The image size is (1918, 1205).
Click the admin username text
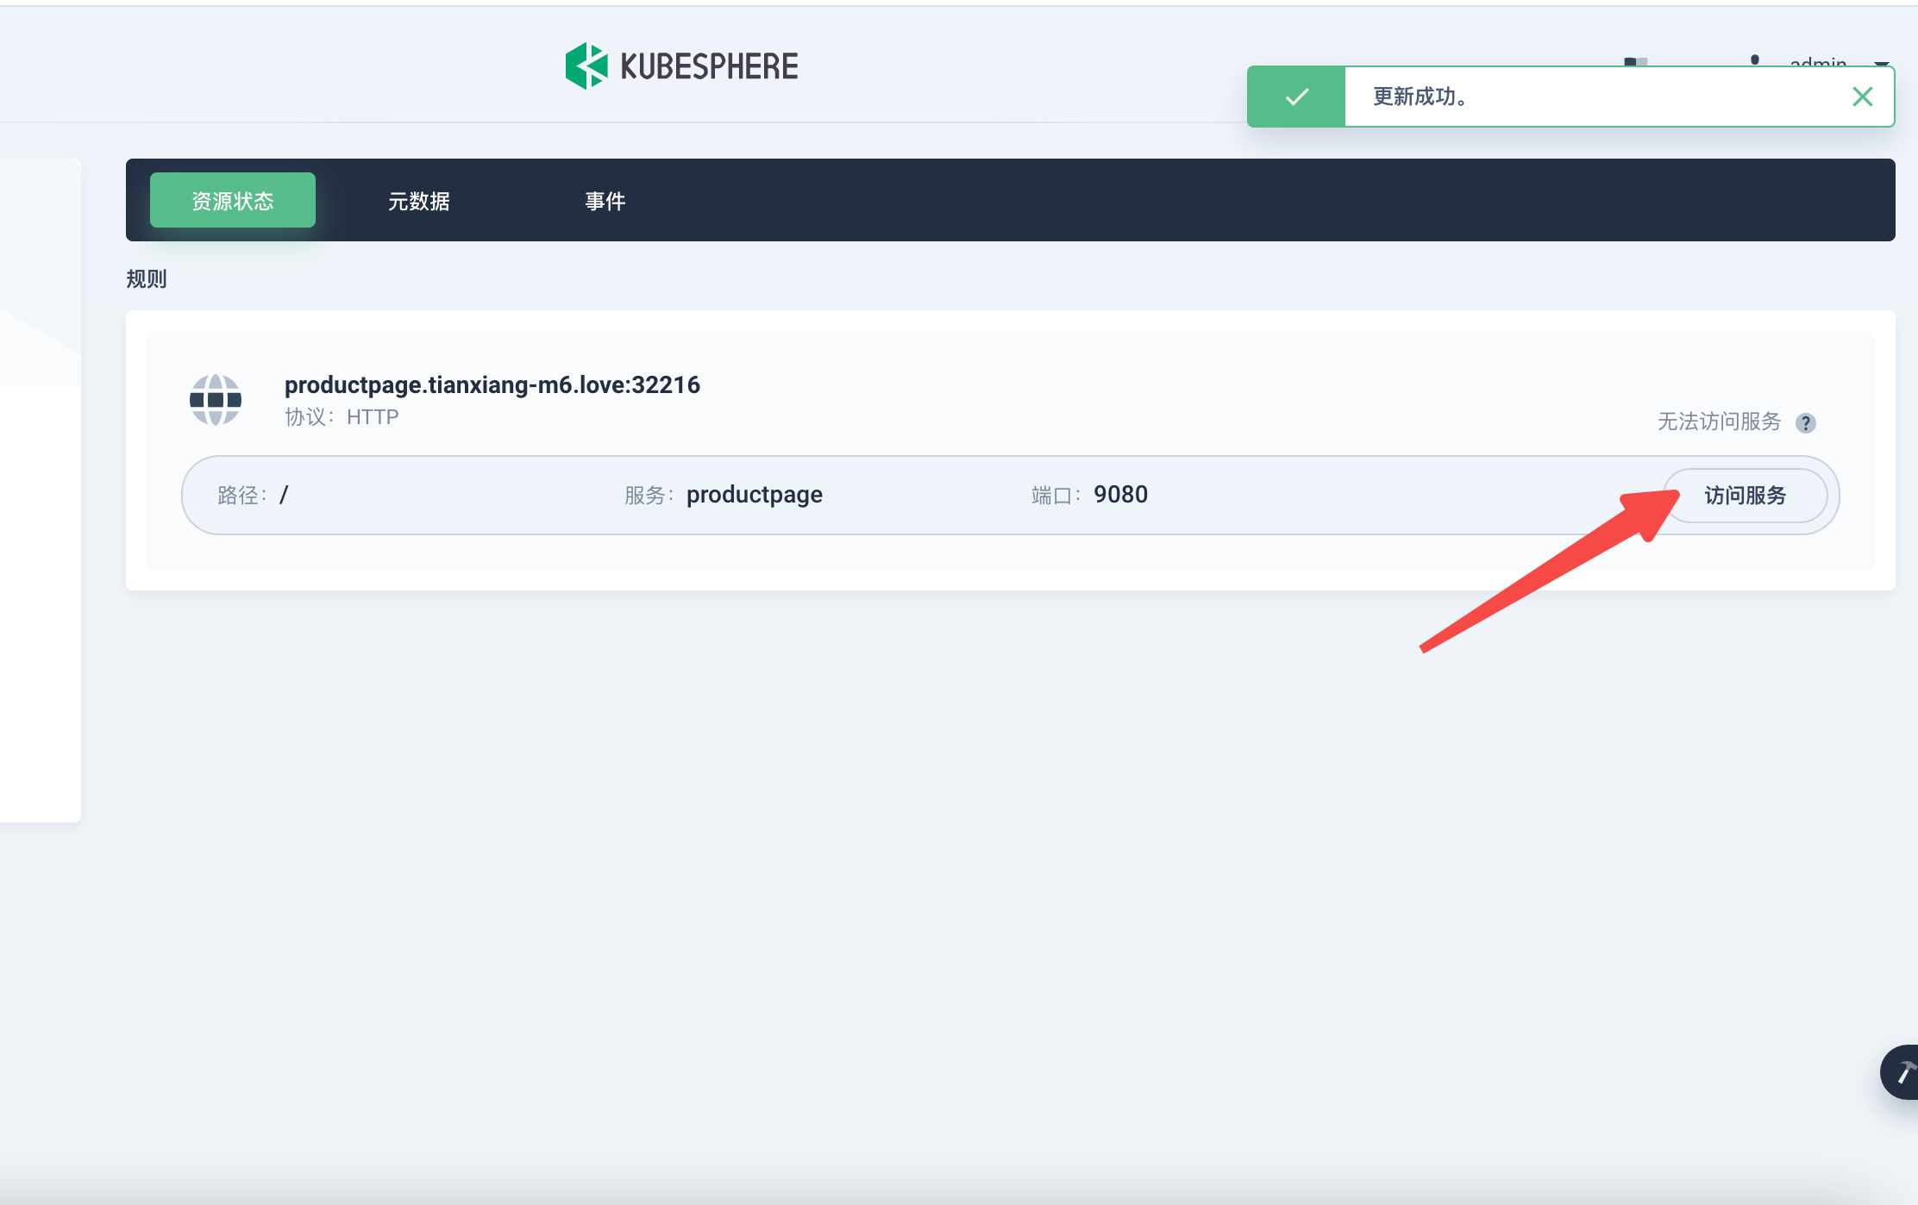pyautogui.click(x=1817, y=61)
